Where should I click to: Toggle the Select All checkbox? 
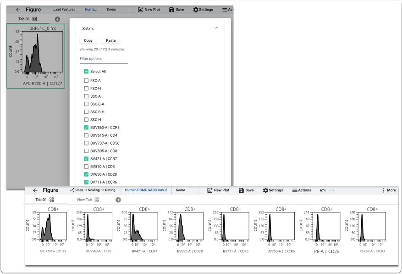tap(86, 72)
